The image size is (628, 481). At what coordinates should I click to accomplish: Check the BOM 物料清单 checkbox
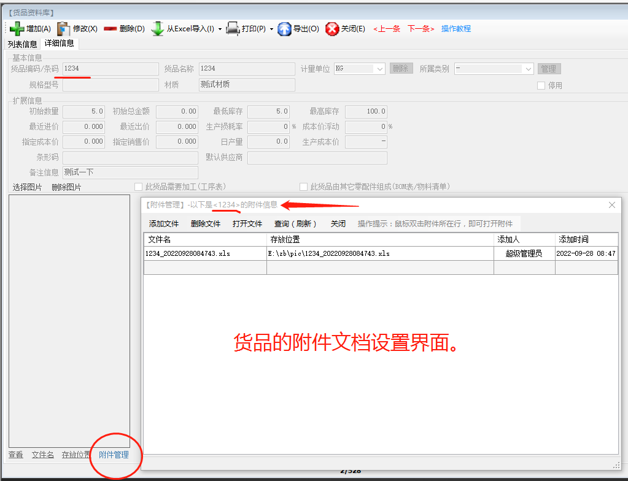pyautogui.click(x=303, y=187)
